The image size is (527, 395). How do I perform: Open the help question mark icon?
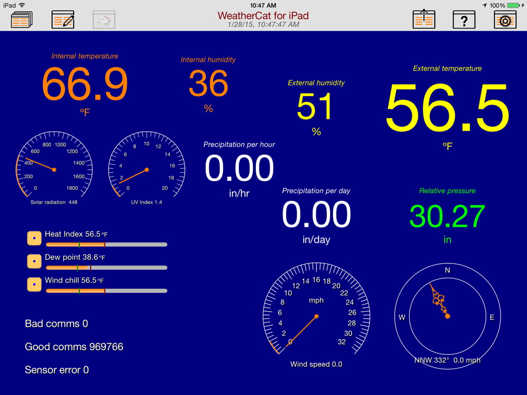tap(464, 20)
